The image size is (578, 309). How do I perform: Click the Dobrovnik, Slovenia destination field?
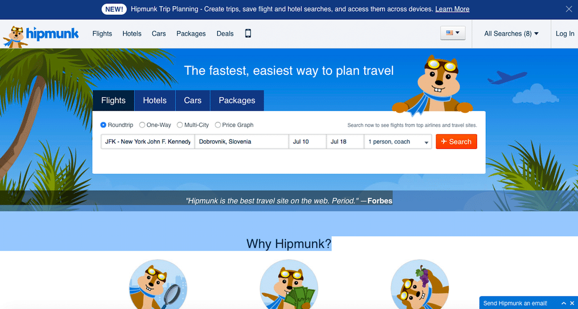[242, 142]
